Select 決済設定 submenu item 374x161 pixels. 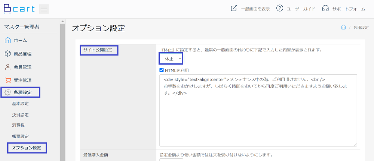click(x=20, y=115)
